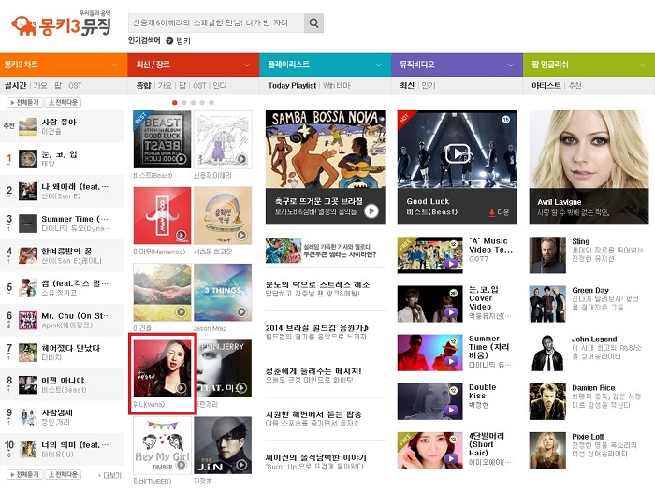The width and height of the screenshot is (655, 491).
Task: Select the second carousel dot
Action: (x=183, y=102)
